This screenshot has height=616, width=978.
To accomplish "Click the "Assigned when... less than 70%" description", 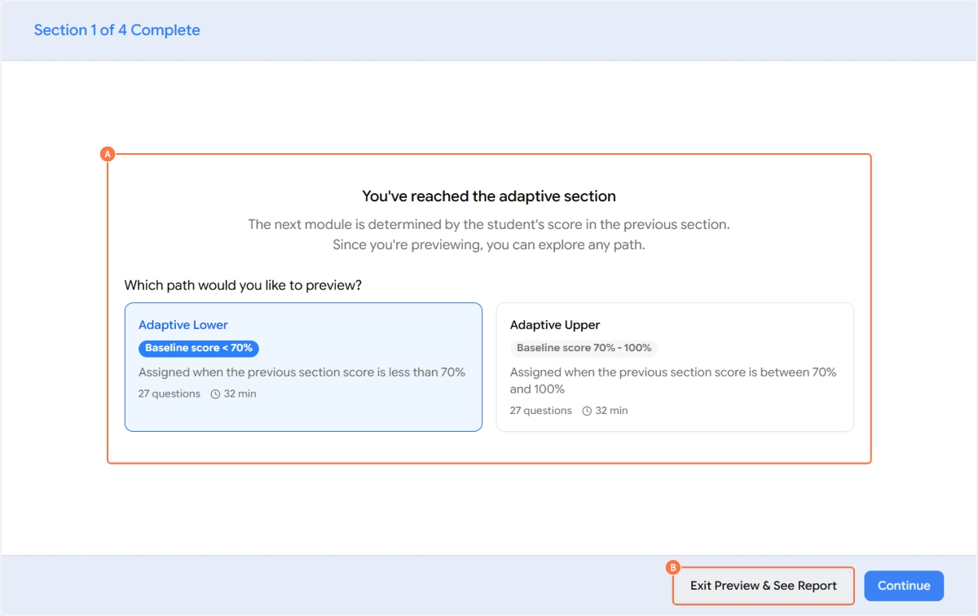I will (302, 372).
